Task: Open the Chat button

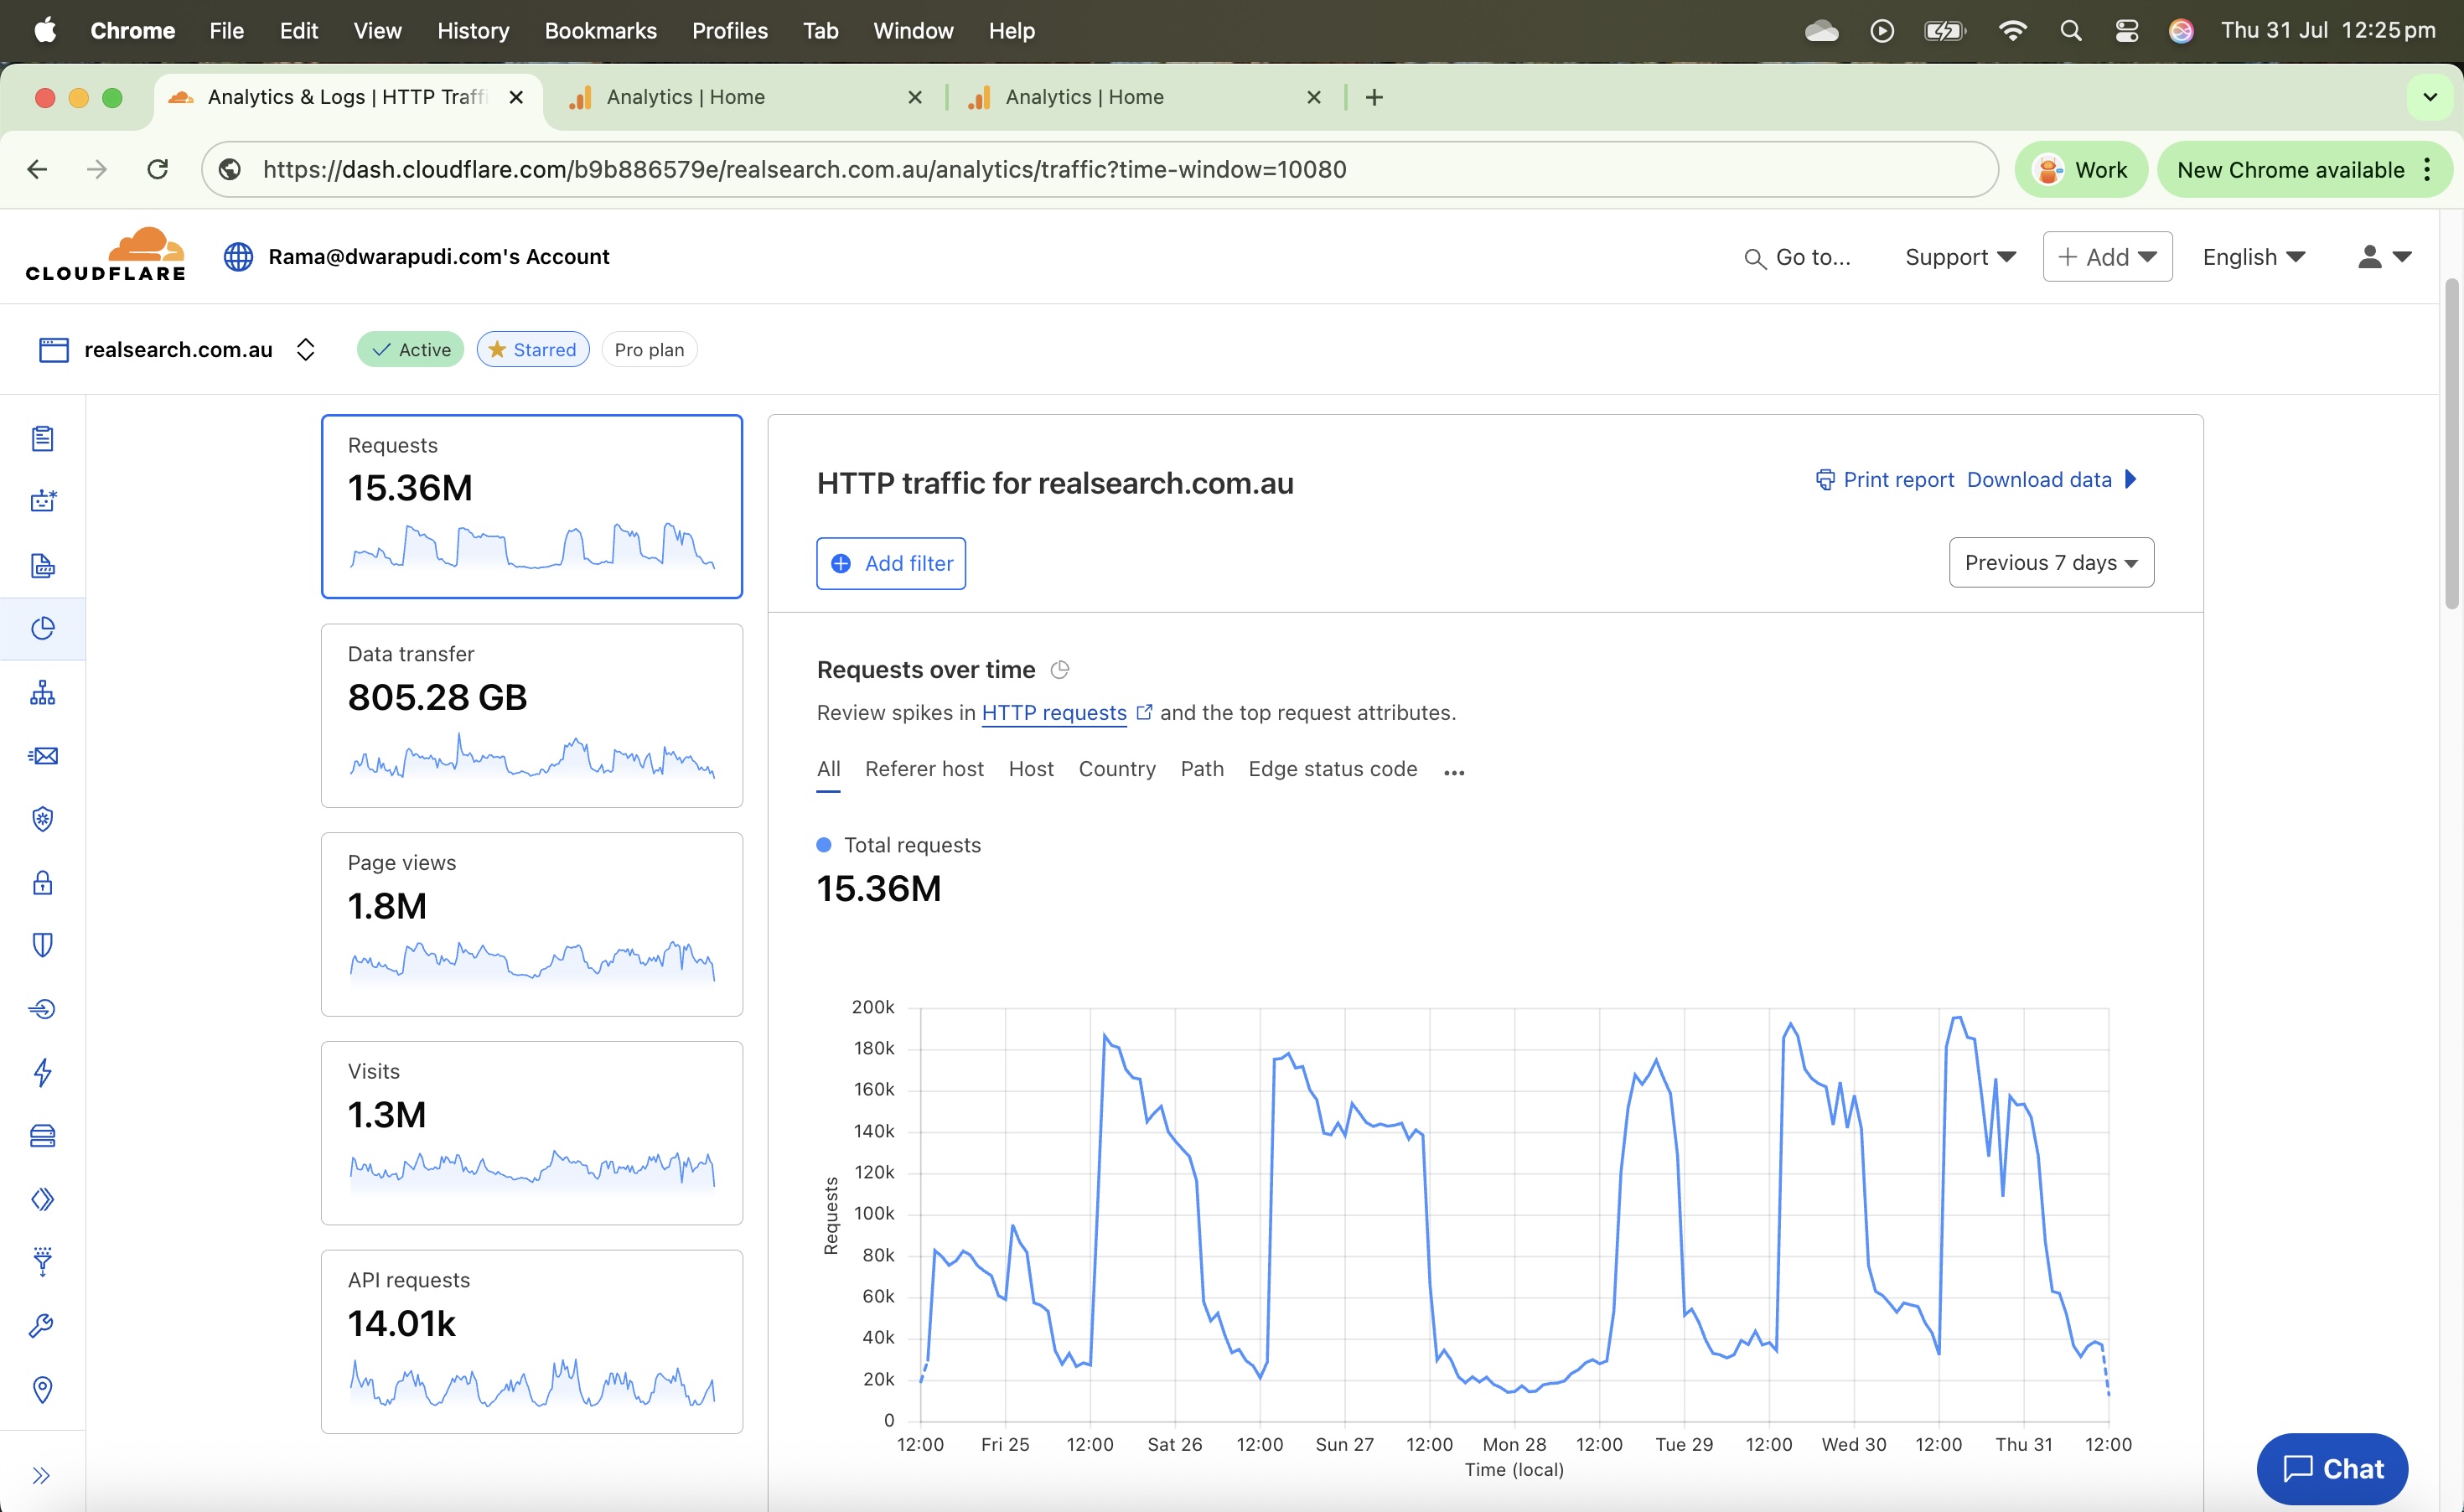Action: tap(2332, 1468)
